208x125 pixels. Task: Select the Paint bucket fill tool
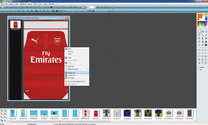pyautogui.click(x=199, y=38)
